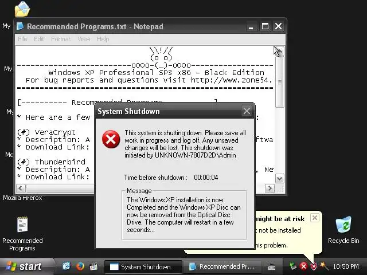The image size is (367, 275).
Task: Close the System Shutdown dialog
Action: tap(247, 111)
